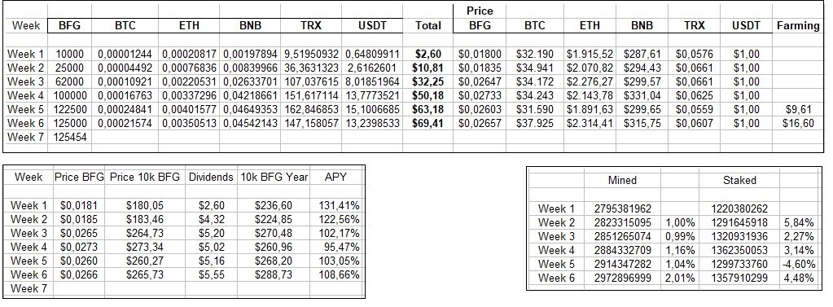
Task: Click the 10k BFG Year header
Action: [x=274, y=178]
